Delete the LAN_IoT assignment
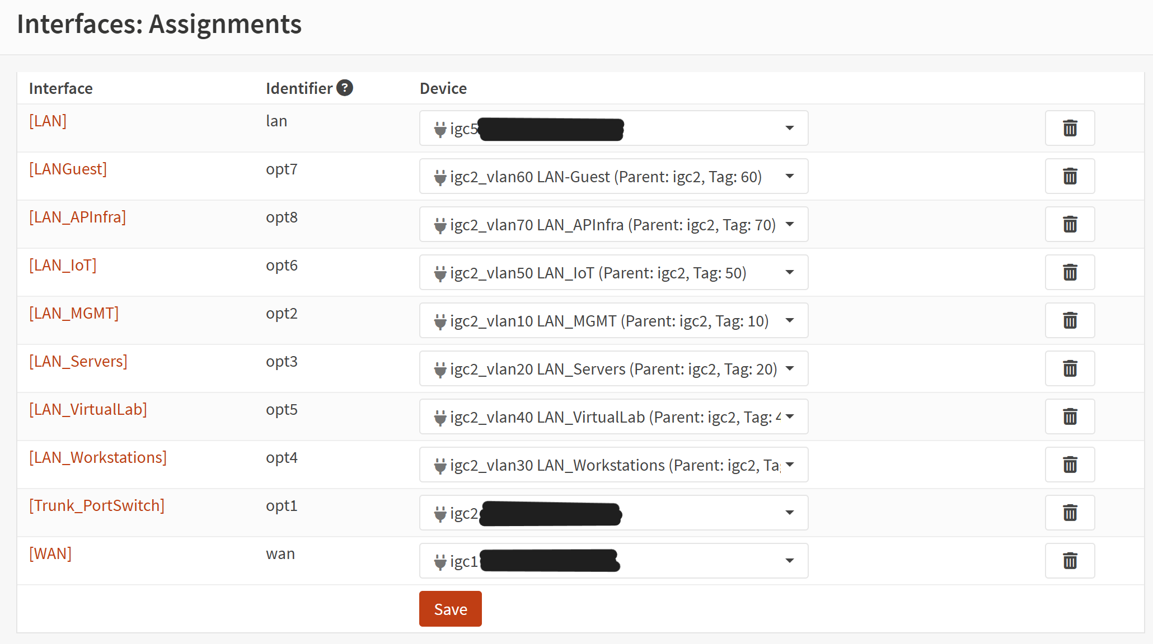 tap(1070, 272)
